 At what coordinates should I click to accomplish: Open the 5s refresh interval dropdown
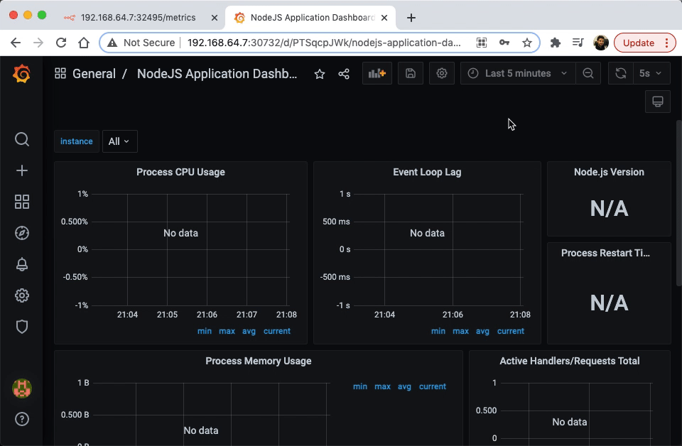tap(651, 73)
